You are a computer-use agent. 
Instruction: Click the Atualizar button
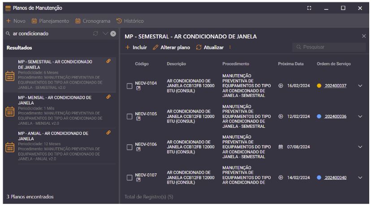[x=210, y=47]
